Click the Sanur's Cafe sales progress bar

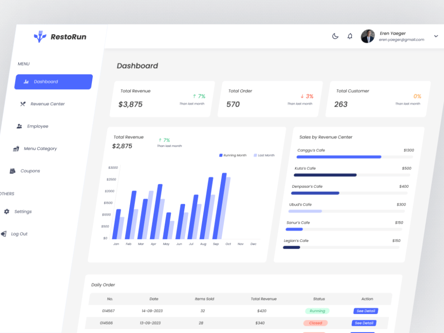tap(344, 230)
